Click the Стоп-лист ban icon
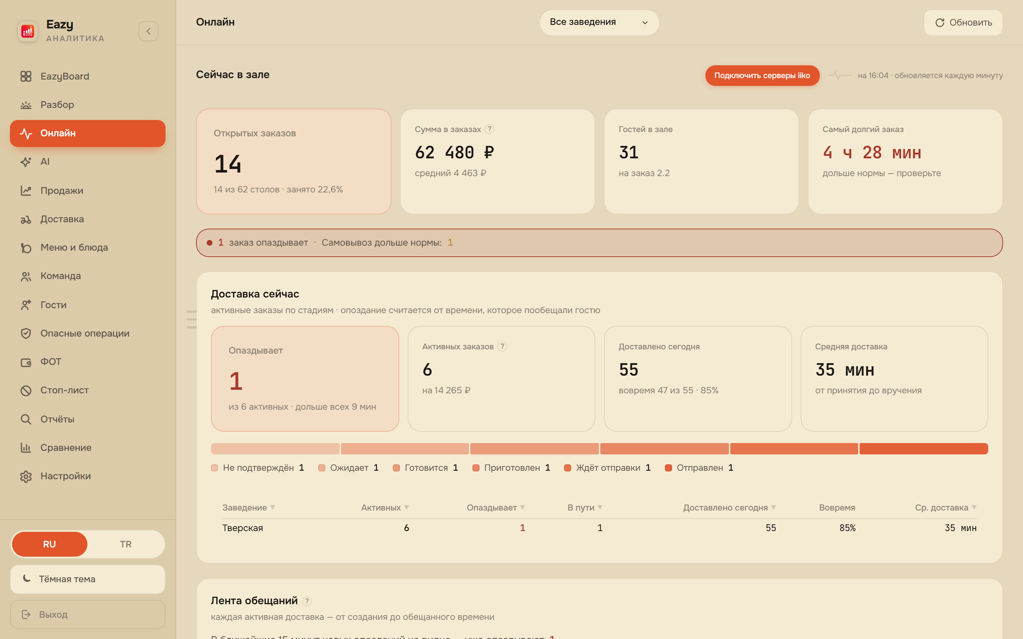This screenshot has height=639, width=1023. tap(26, 390)
